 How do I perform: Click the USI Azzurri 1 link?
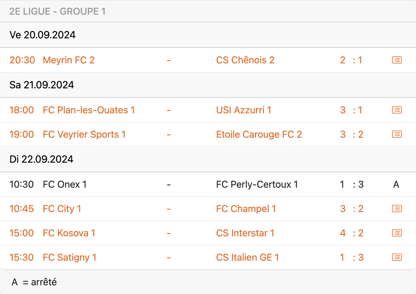pos(244,110)
